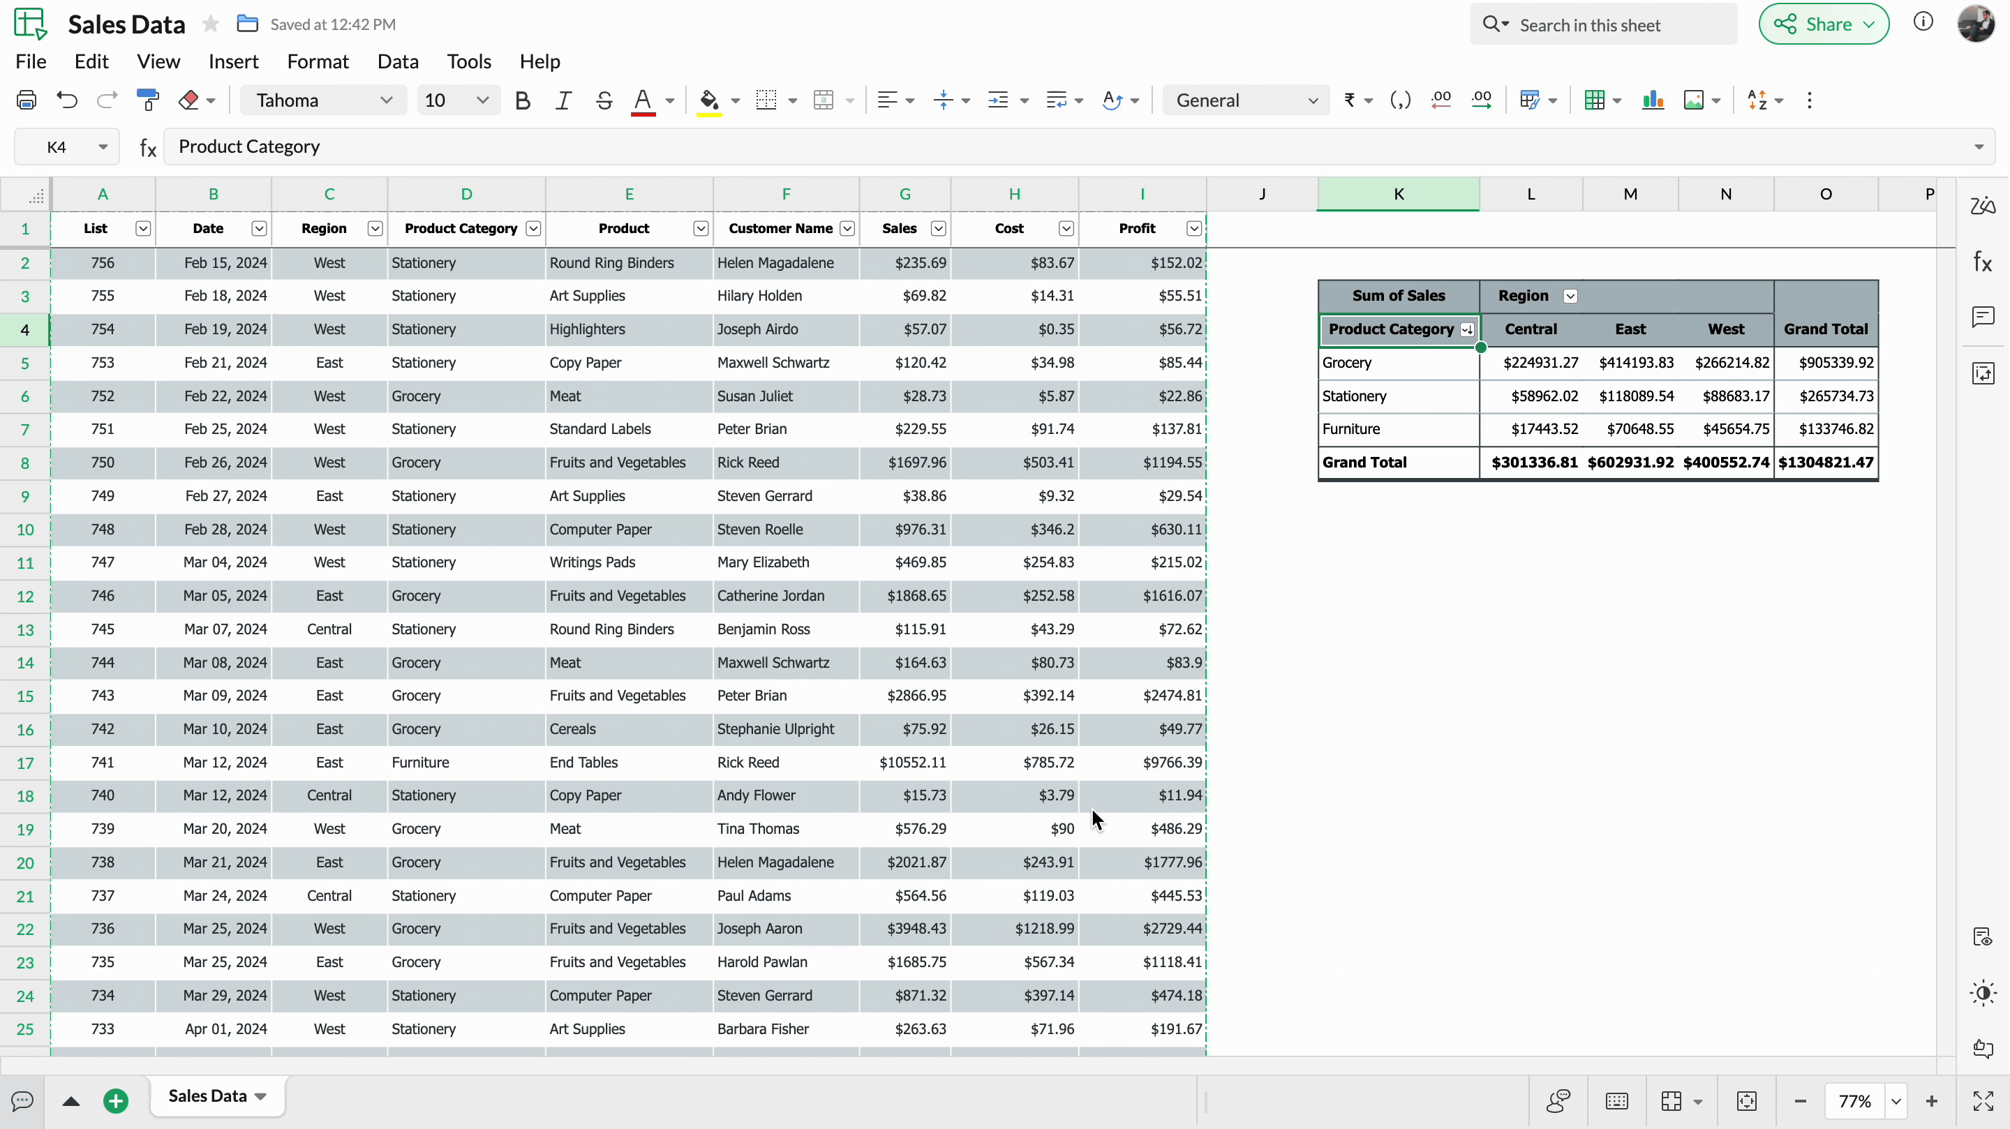Open the yellow fill color swatch
Image resolution: width=2010 pixels, height=1129 pixels.
(x=708, y=100)
